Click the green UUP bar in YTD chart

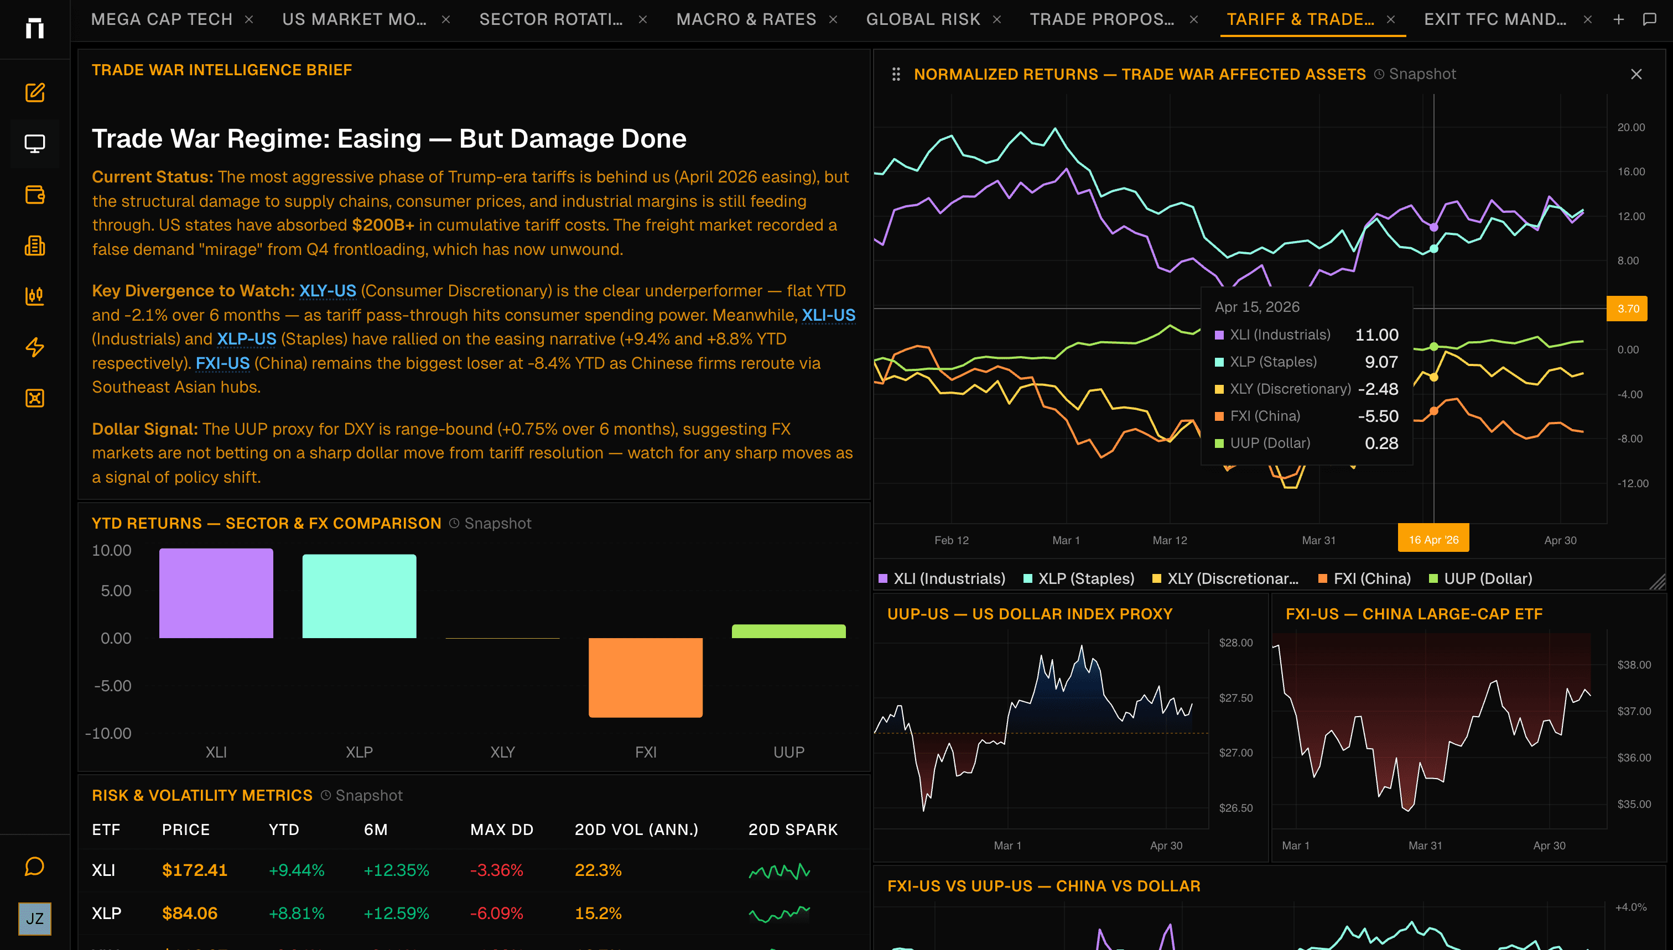pyautogui.click(x=788, y=631)
